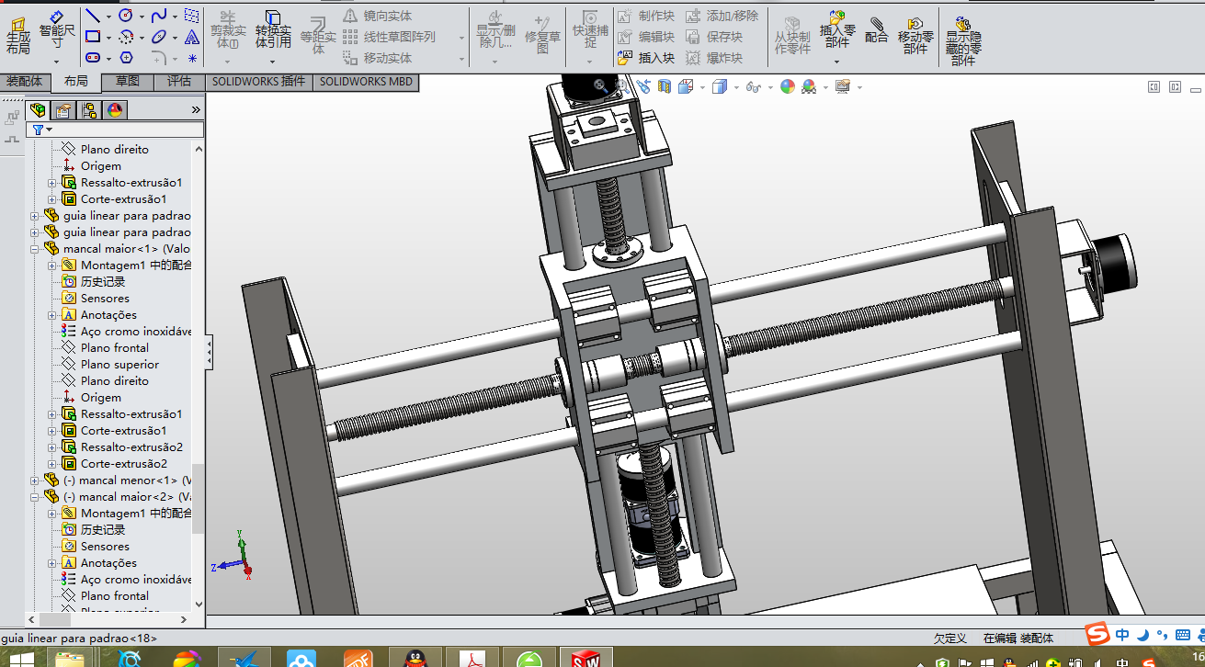Open the feature tree filter dropdown
This screenshot has height=667, width=1205.
pyautogui.click(x=41, y=130)
